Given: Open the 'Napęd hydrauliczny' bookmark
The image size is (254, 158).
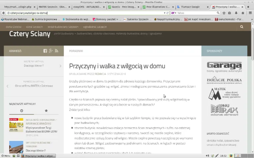Looking at the screenshot, I should tap(168, 19).
